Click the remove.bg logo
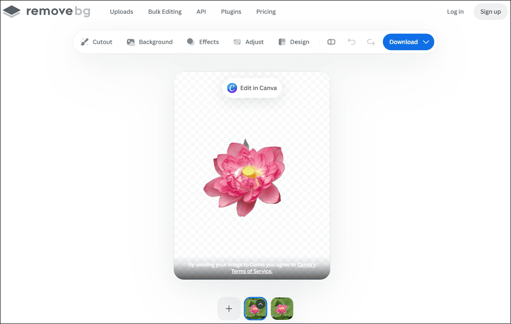 [x=47, y=11]
